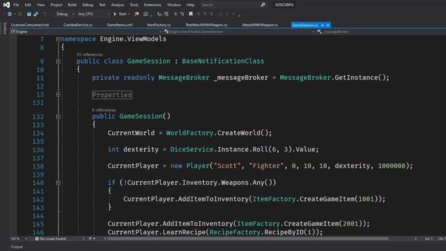Open the Tools menu
The height and width of the screenshot is (251, 446).
click(x=134, y=5)
